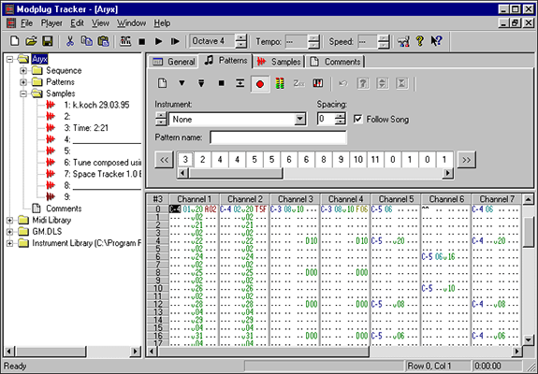Expand the GM.DLS folder
This screenshot has height=374, width=538.
tap(10, 232)
